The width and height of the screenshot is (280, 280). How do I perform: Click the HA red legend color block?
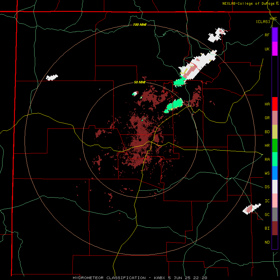tap(275, 104)
